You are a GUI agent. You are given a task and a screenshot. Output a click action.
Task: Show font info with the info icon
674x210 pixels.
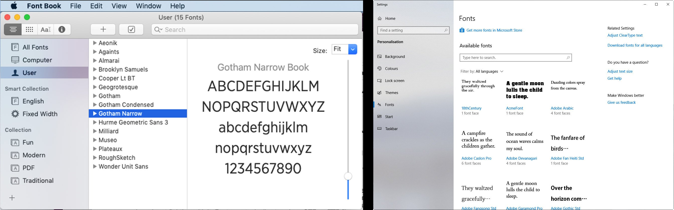(x=62, y=30)
